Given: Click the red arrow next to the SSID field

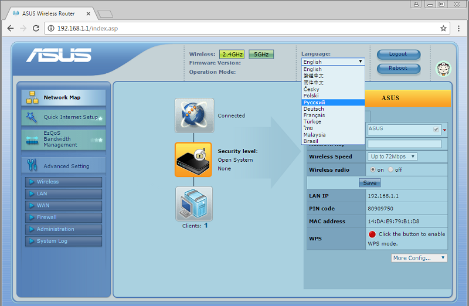Looking at the screenshot, I should tap(444, 130).
